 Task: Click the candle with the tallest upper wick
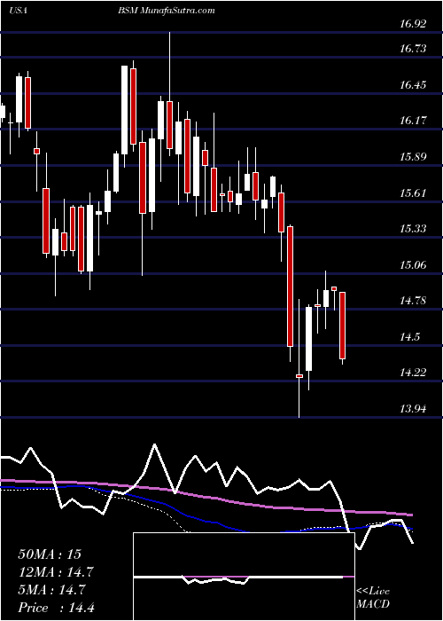tap(170, 125)
